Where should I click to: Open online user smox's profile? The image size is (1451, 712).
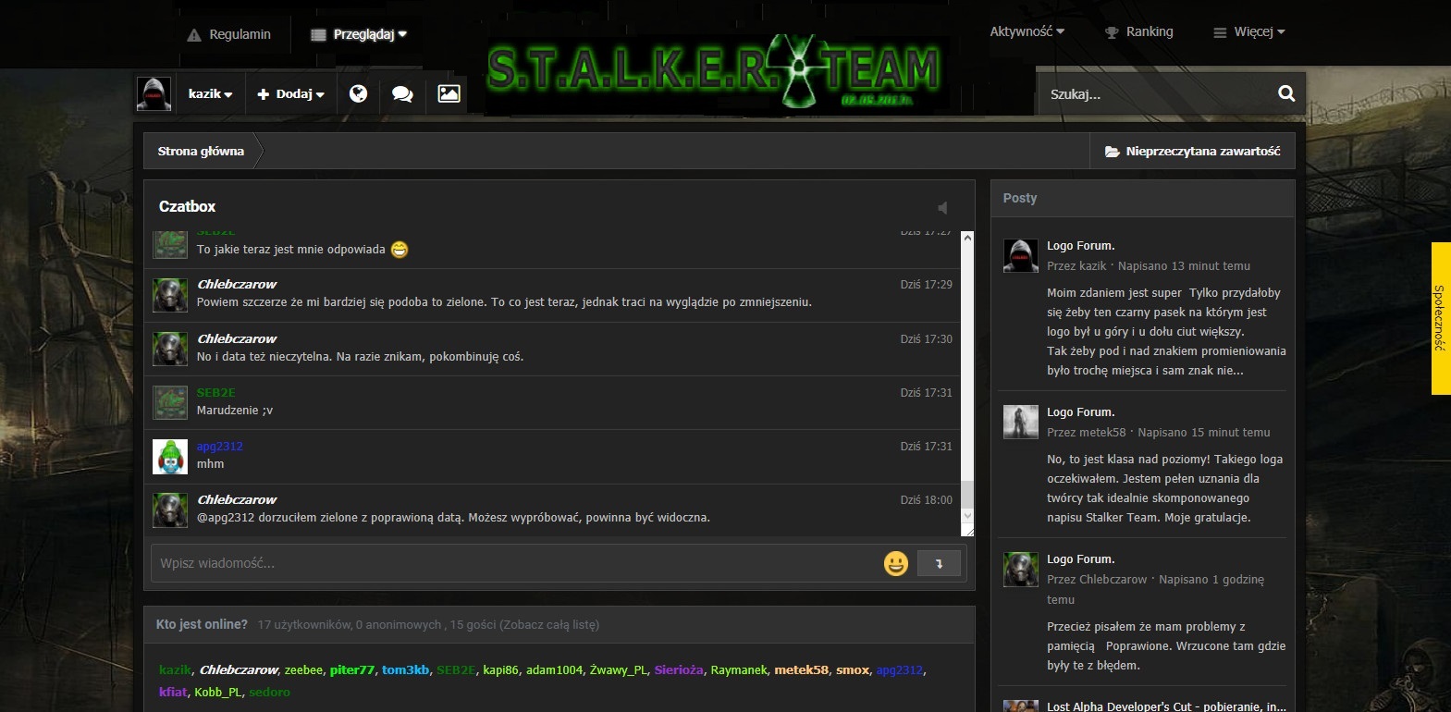click(x=853, y=669)
